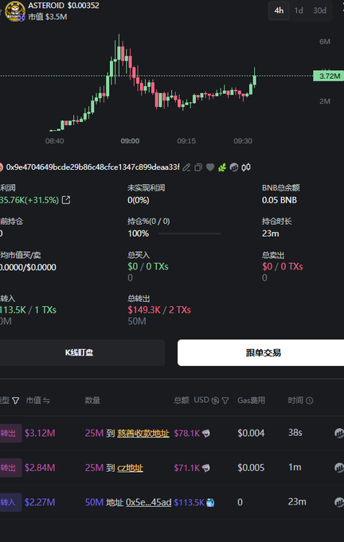344x542 pixels.
Task: Toggle the 市值 column swap icon
Action: click(x=46, y=400)
